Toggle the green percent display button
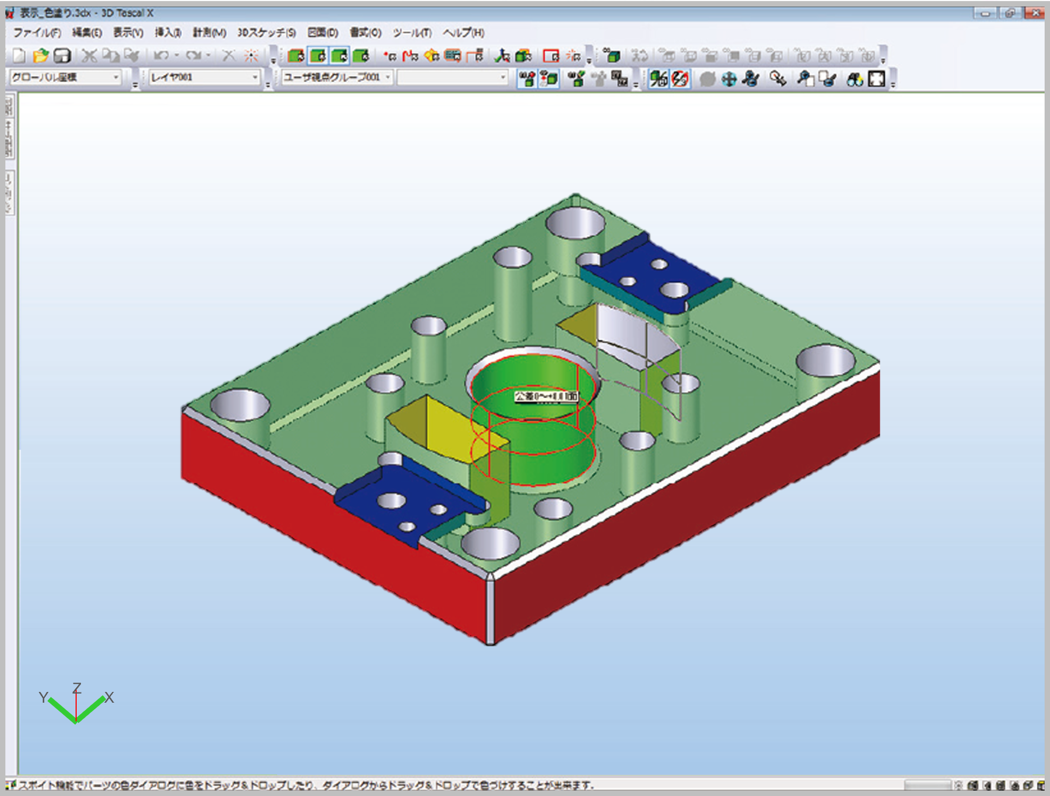This screenshot has height=796, width=1050. (659, 79)
